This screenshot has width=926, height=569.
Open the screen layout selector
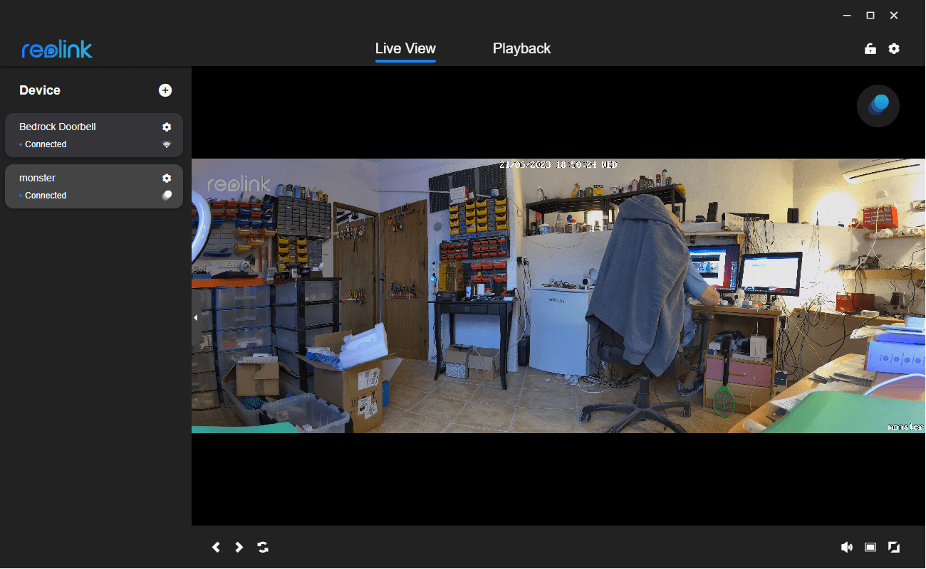[x=870, y=547]
